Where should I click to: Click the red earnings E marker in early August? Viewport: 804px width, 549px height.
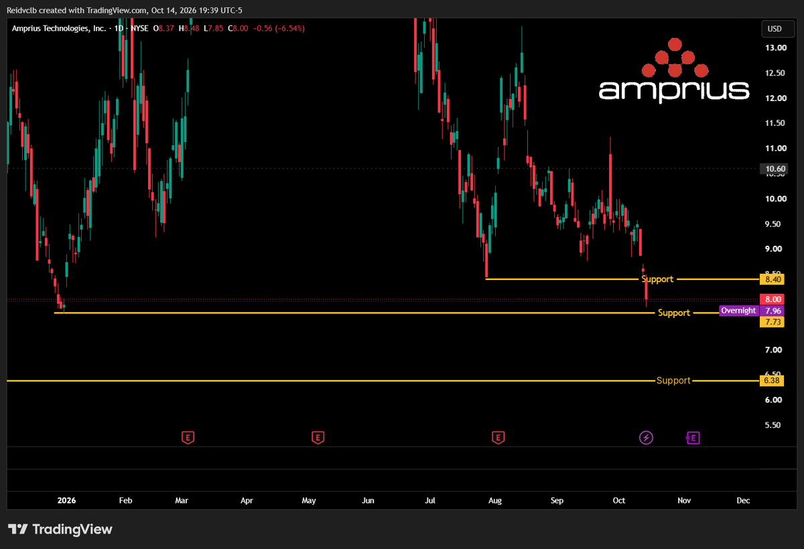[x=498, y=438]
